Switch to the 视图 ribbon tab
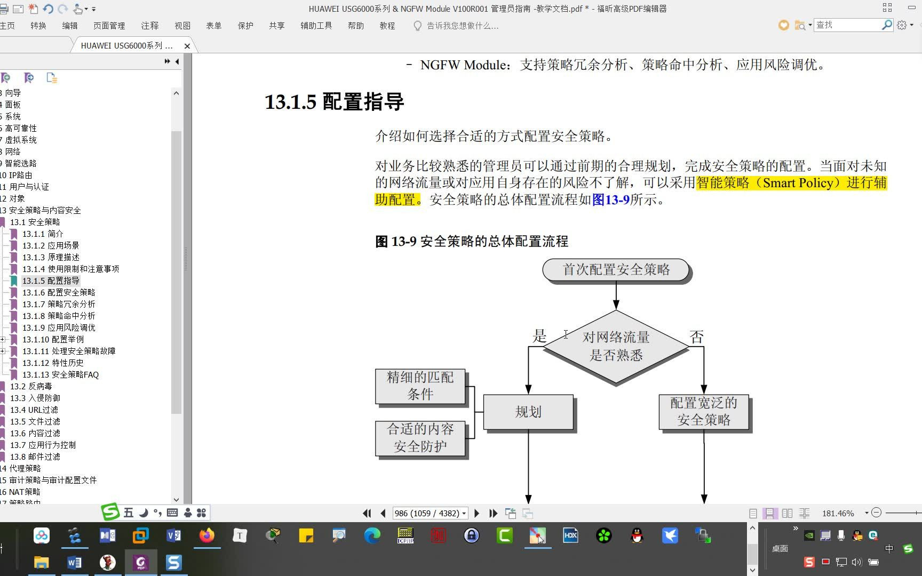 183,25
